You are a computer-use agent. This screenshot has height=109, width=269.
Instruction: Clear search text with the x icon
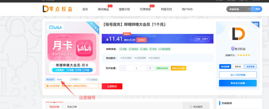pyautogui.click(x=249, y=9)
